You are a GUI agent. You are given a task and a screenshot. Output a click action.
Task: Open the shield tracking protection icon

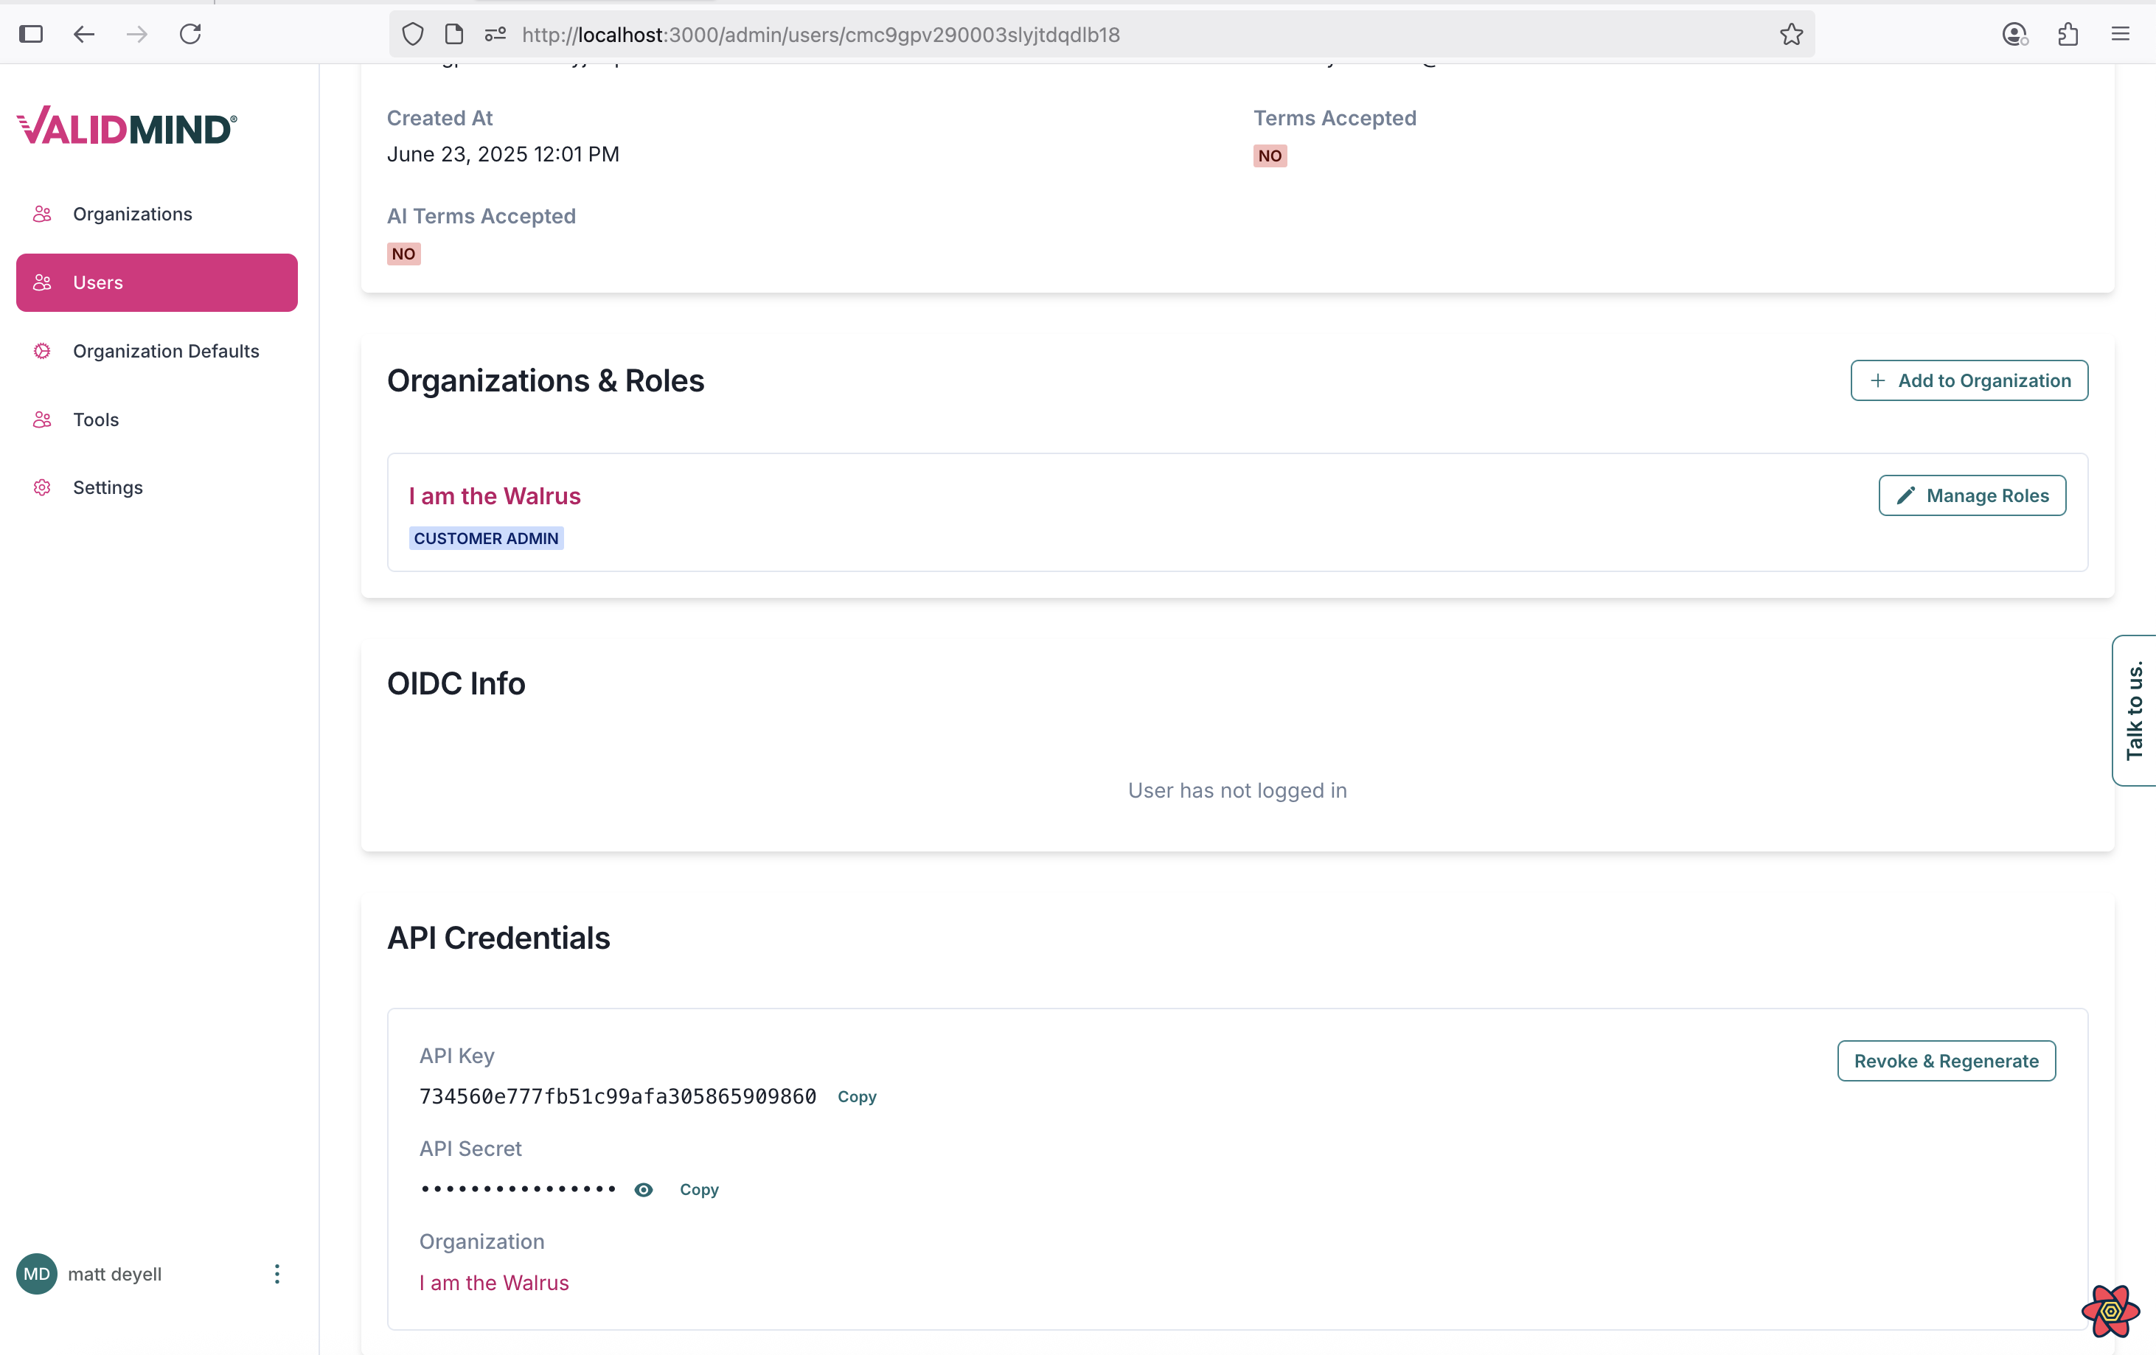pos(413,34)
